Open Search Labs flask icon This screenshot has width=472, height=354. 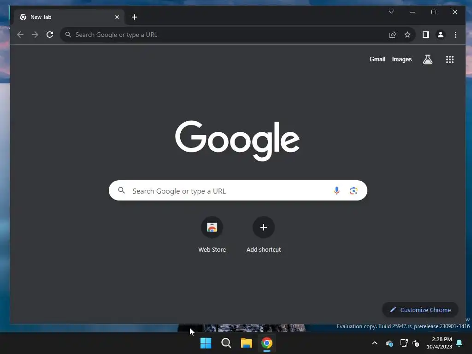click(427, 59)
